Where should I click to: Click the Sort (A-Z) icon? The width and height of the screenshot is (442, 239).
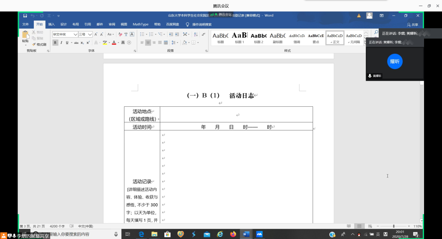point(195,34)
